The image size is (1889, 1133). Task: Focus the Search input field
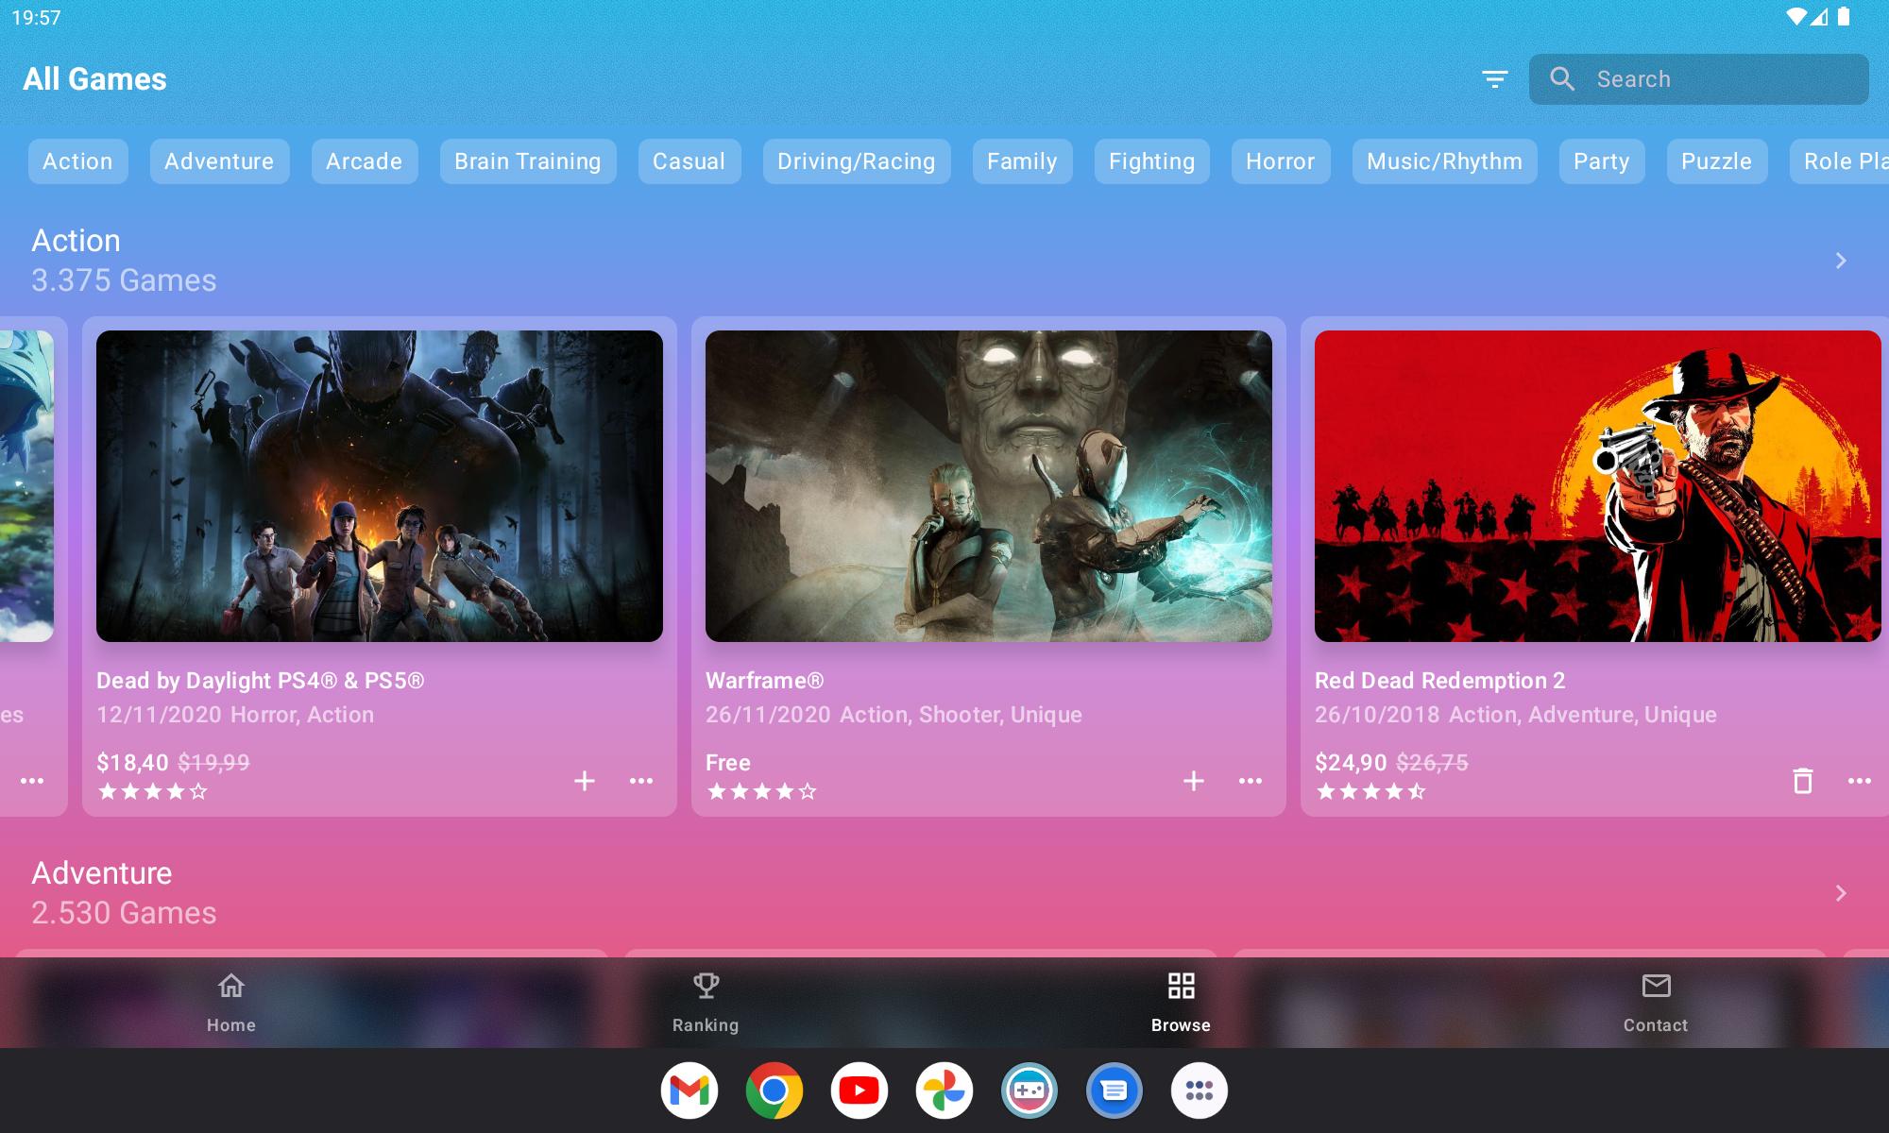pyautogui.click(x=1699, y=79)
